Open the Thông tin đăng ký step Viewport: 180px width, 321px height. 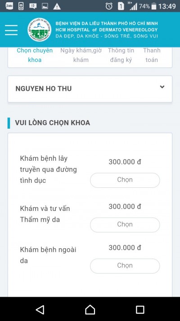pos(121,55)
